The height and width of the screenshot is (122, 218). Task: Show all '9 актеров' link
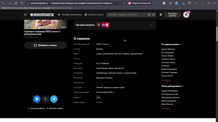tap(166, 80)
